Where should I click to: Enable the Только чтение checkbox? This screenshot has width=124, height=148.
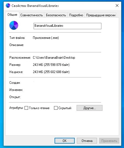pyautogui.click(x=26, y=108)
